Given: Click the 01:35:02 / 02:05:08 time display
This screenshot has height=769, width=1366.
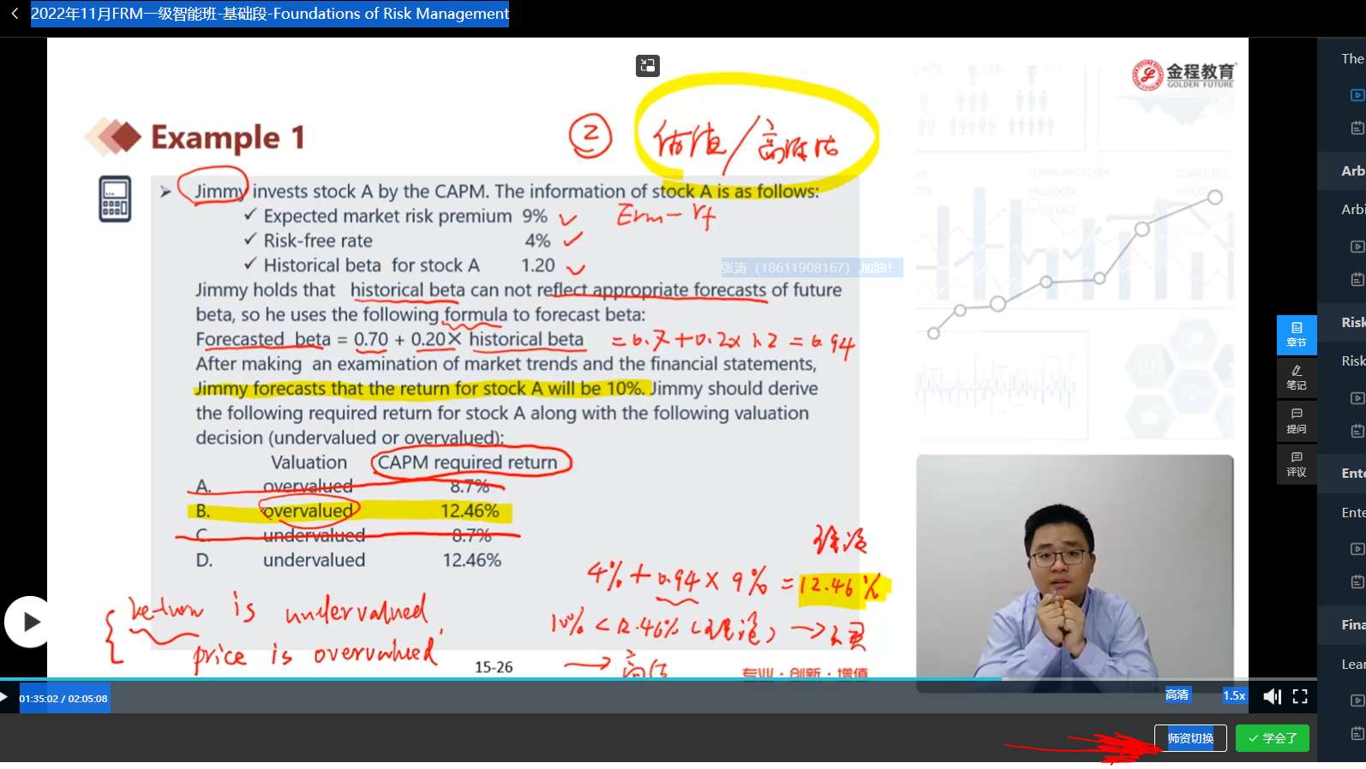Looking at the screenshot, I should point(63,699).
